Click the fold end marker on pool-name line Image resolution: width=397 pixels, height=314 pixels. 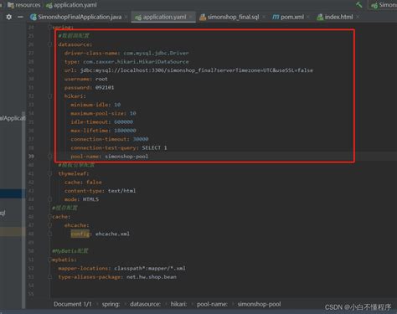click(49, 157)
